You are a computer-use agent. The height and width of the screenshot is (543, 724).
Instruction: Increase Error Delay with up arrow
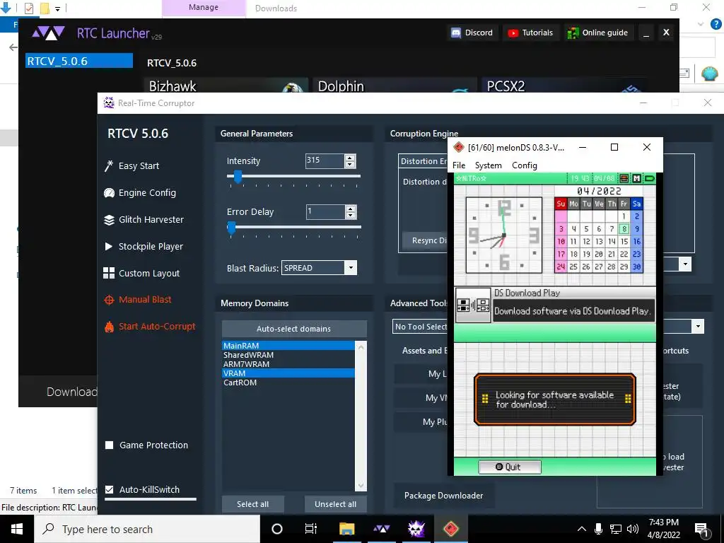351,209
